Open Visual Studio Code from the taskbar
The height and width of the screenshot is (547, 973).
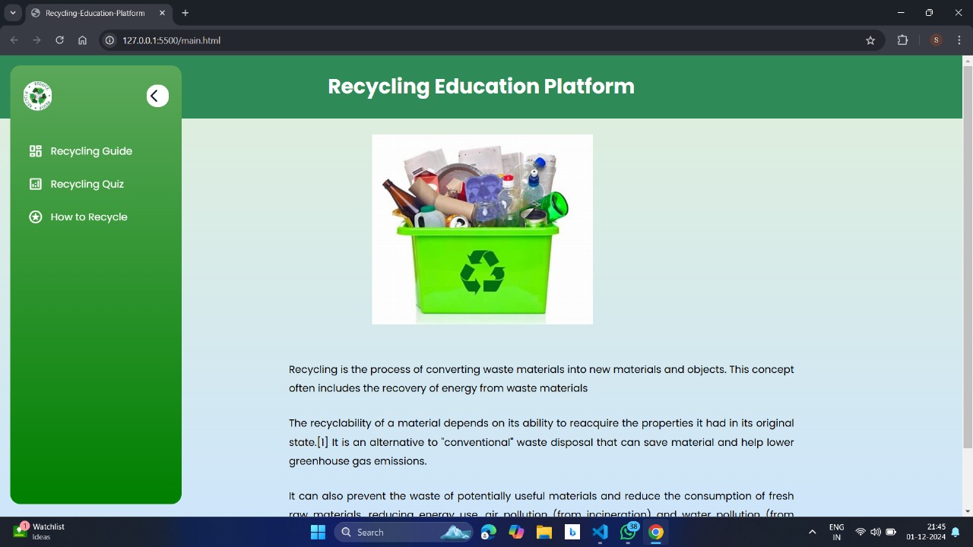(600, 532)
